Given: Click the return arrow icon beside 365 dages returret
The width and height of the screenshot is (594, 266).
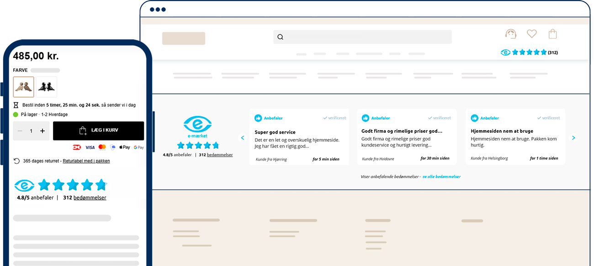Looking at the screenshot, I should point(17,161).
